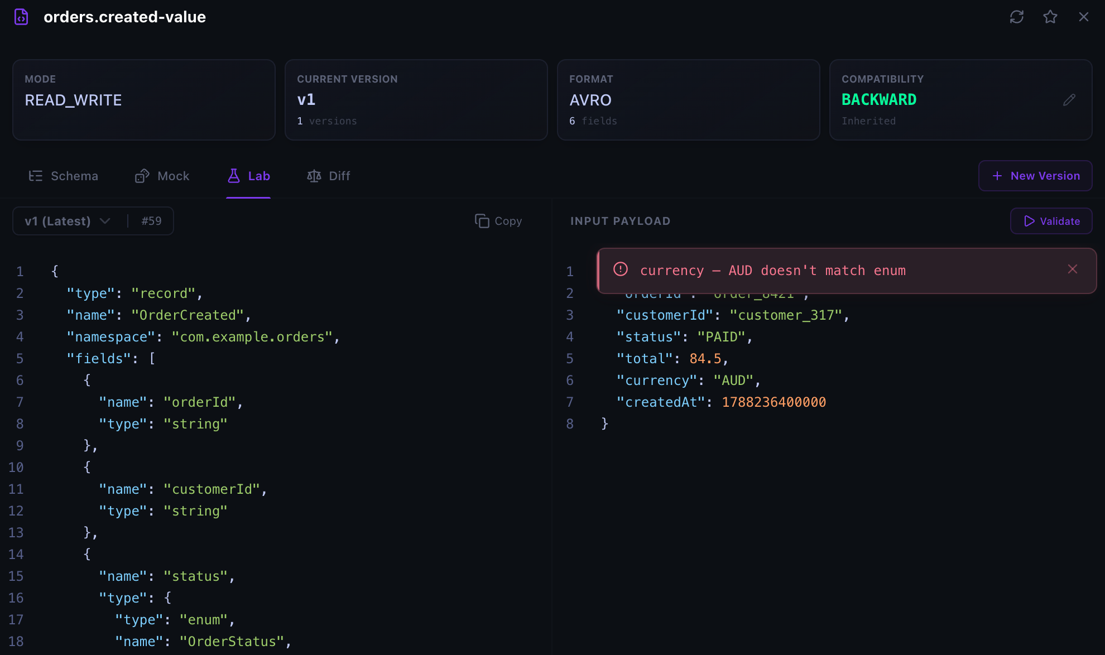Click the Schema tab tree icon
Viewport: 1105px width, 655px height.
coord(36,176)
